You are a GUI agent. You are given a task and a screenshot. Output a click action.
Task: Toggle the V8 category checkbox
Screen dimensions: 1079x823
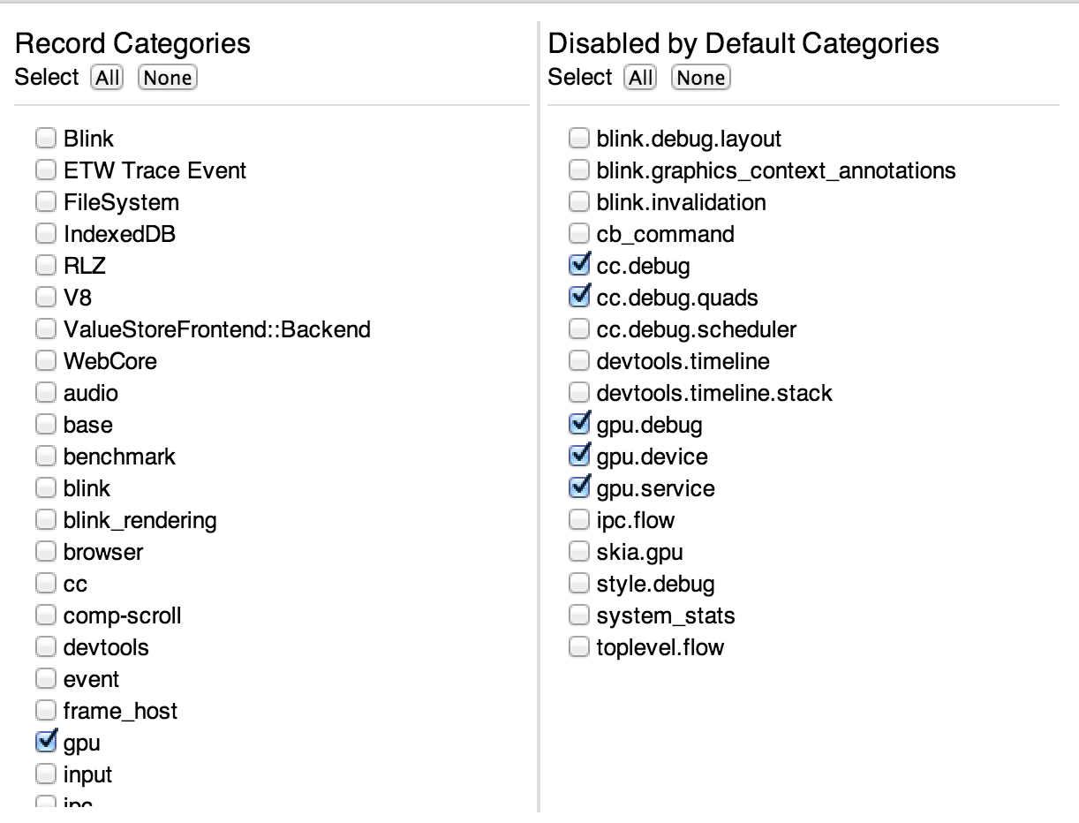pos(46,298)
